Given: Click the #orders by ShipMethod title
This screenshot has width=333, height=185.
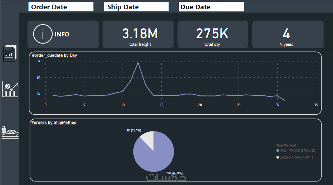Looking at the screenshot, I should point(54,122).
